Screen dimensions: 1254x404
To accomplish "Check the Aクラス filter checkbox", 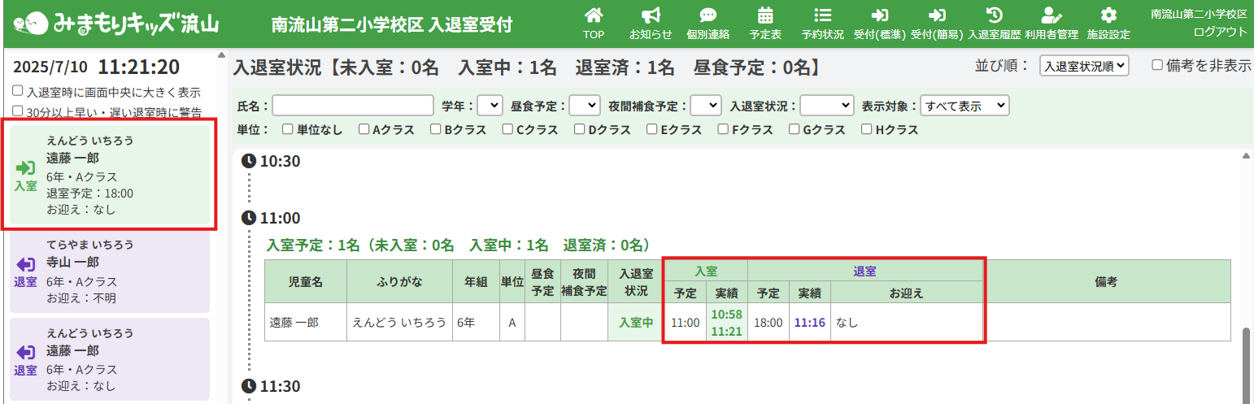I will coord(364,129).
